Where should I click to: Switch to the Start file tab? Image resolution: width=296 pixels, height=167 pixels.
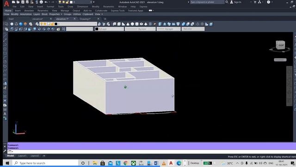[11, 19]
